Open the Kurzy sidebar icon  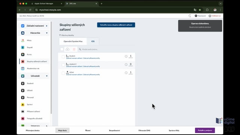pos(22,54)
